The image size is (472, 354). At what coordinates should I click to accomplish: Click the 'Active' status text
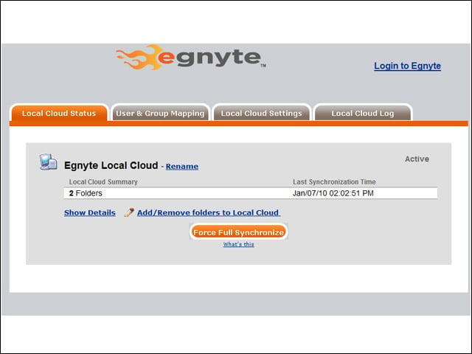[417, 159]
